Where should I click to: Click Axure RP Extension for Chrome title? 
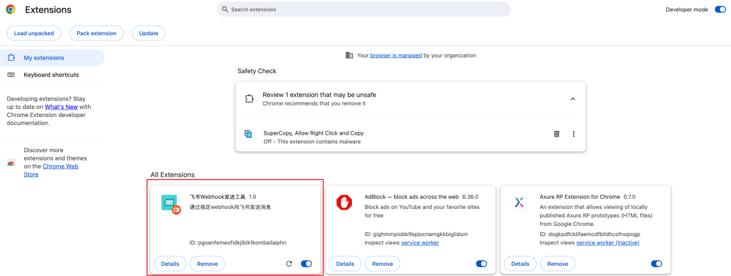(579, 197)
